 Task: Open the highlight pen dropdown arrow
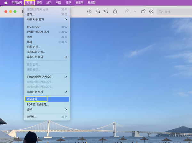135,12
